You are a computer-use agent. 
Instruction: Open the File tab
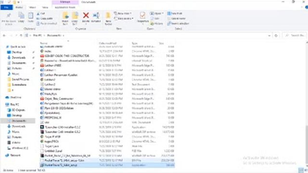click(6, 8)
